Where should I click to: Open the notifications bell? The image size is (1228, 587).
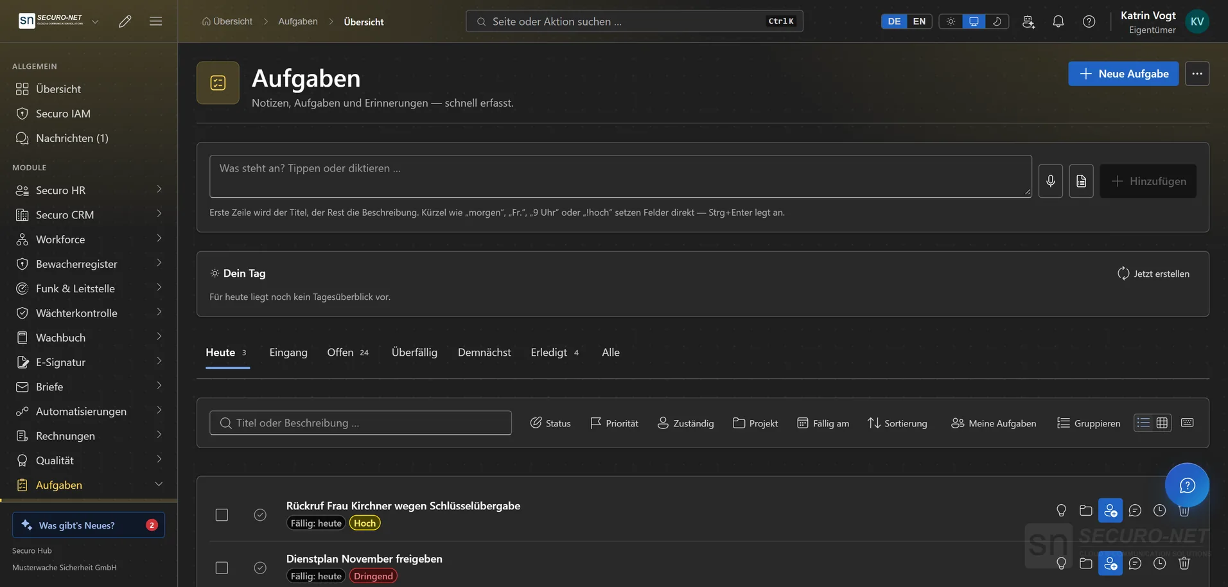pyautogui.click(x=1058, y=21)
